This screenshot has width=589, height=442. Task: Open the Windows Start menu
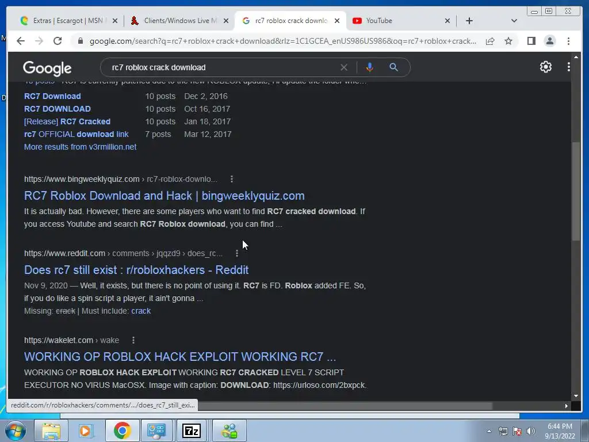[x=15, y=430]
